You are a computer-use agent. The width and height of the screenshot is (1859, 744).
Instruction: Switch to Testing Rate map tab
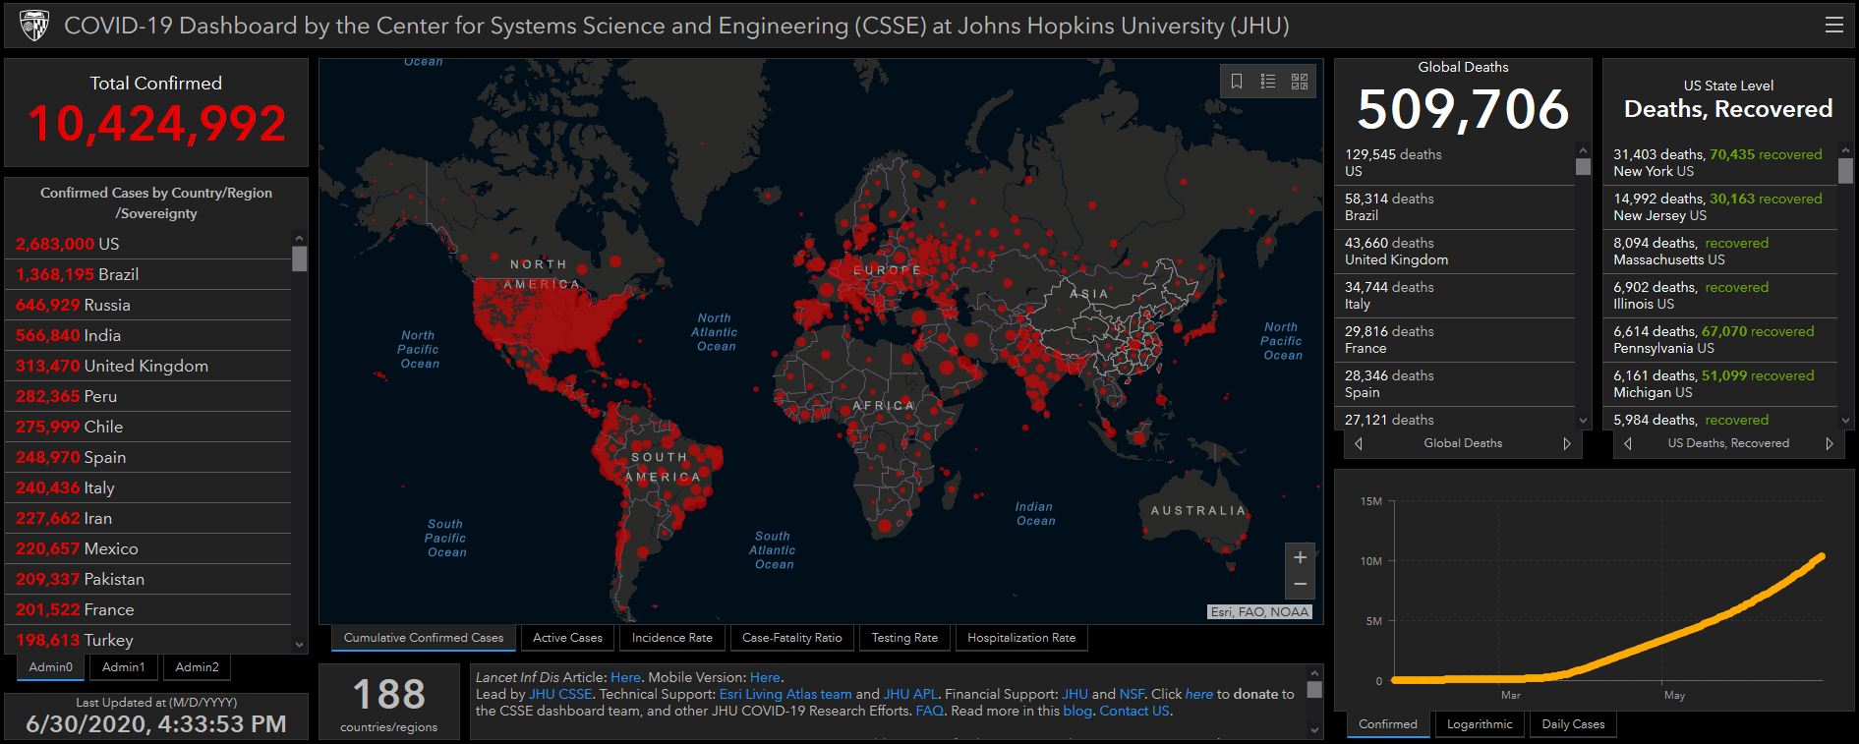pyautogui.click(x=904, y=638)
